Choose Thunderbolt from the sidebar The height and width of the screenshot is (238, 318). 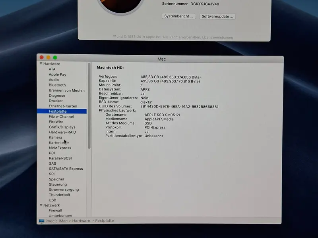[x=59, y=195]
